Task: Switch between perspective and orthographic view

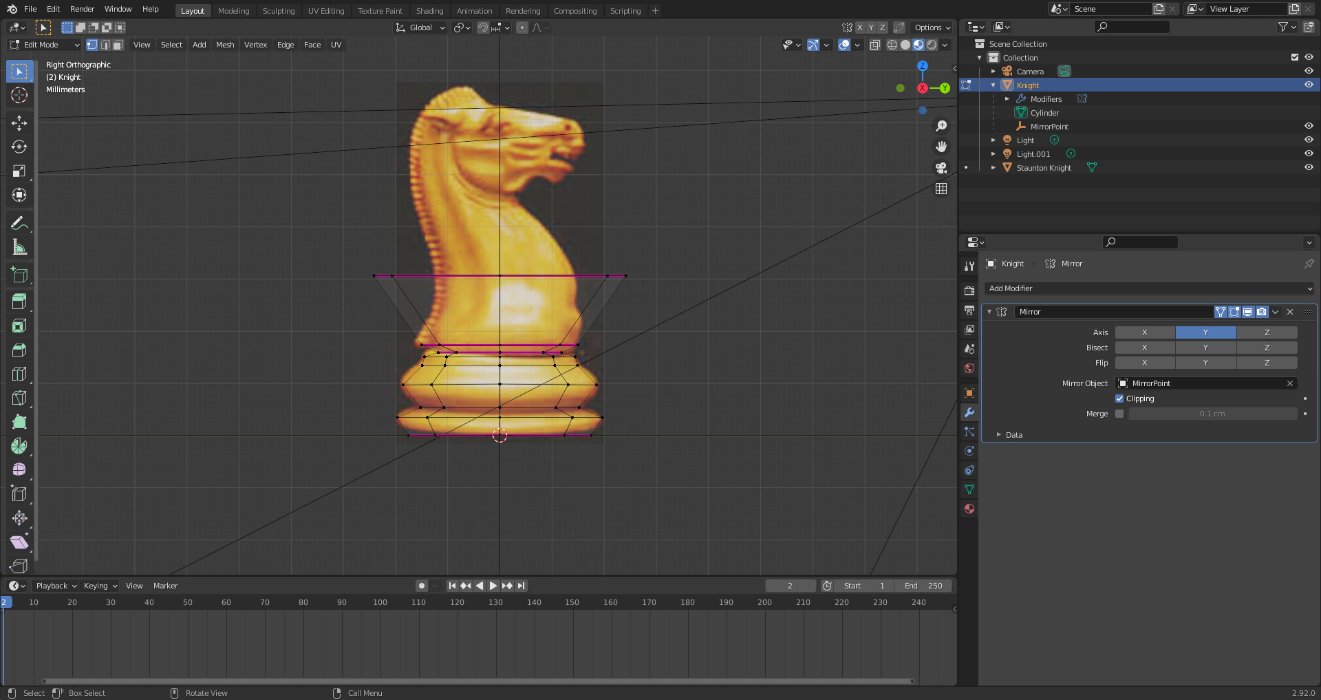Action: (x=941, y=189)
